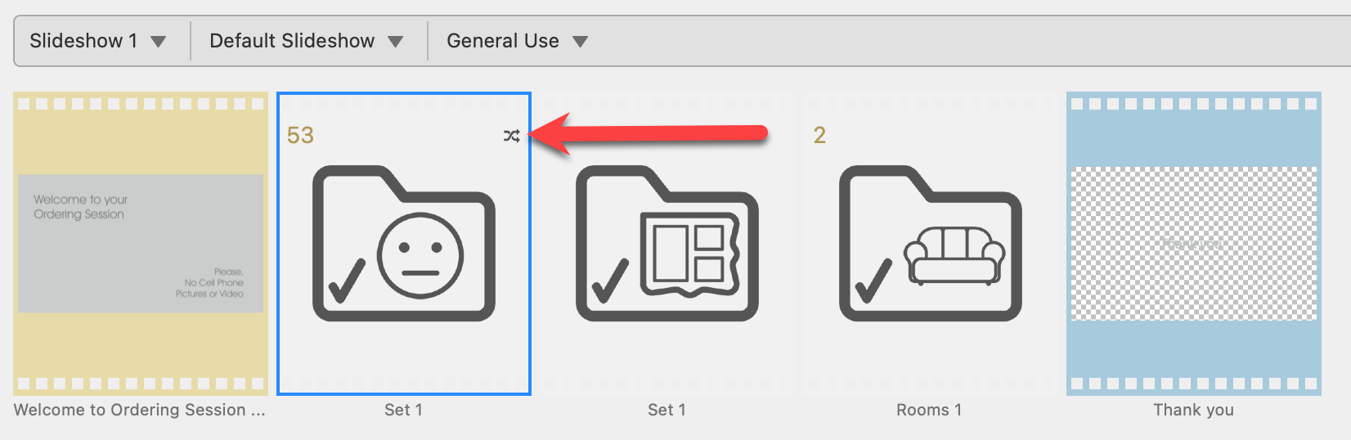
Task: Open the Slideshow 1 dropdown
Action: click(x=97, y=41)
